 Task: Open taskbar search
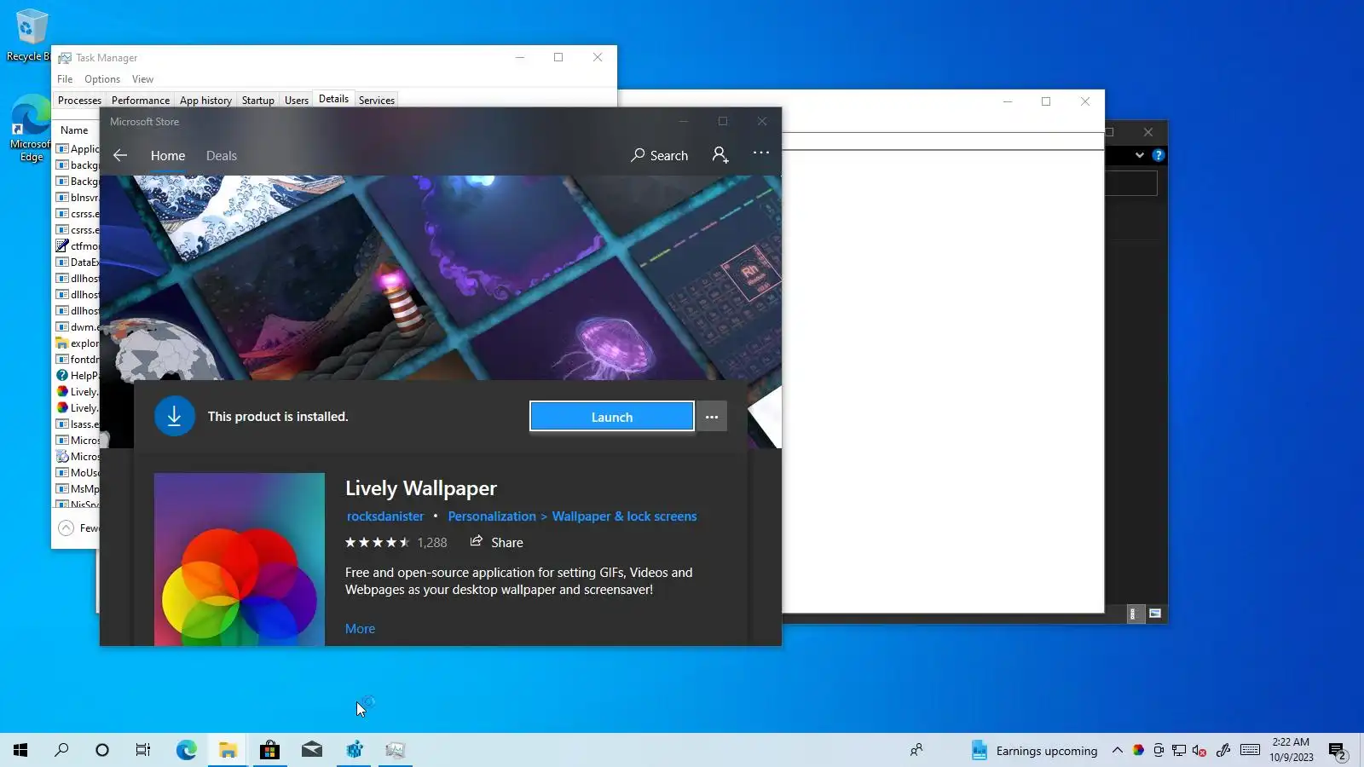pyautogui.click(x=61, y=750)
